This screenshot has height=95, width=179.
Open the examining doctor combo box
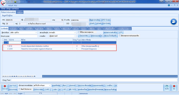(24, 33)
